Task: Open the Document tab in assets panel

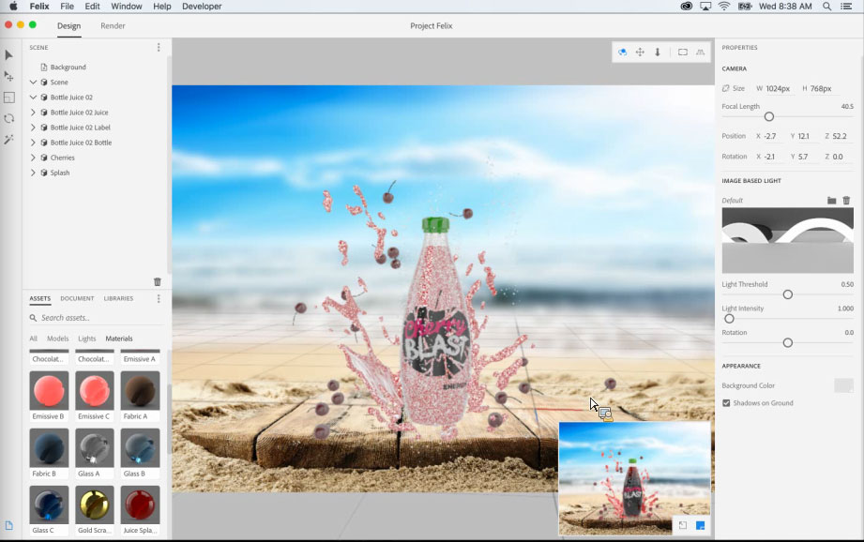Action: 77,298
